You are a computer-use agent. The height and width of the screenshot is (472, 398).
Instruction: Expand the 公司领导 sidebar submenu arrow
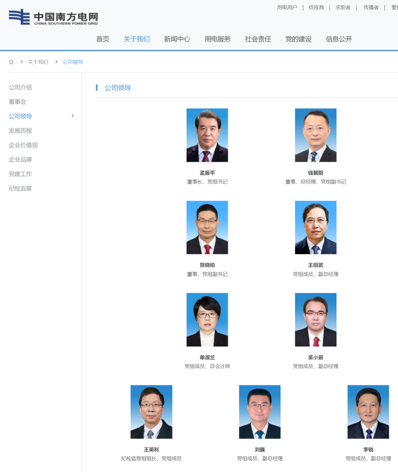(73, 116)
